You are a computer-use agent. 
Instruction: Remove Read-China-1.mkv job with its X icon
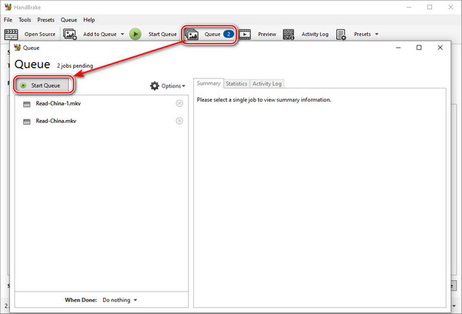[179, 103]
